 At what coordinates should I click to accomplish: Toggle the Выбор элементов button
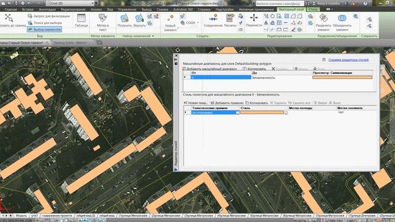[x=44, y=30]
